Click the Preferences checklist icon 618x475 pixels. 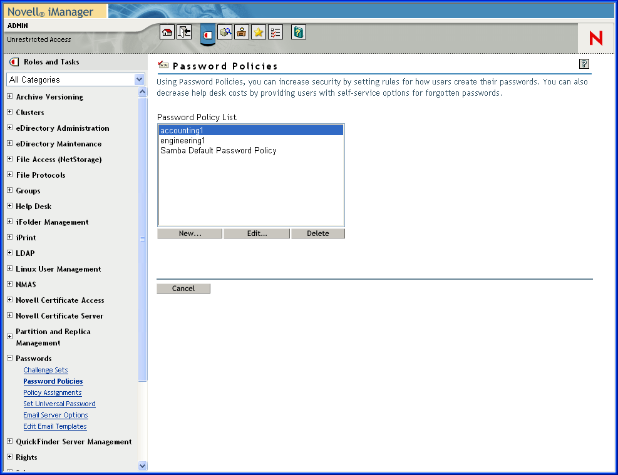click(276, 33)
